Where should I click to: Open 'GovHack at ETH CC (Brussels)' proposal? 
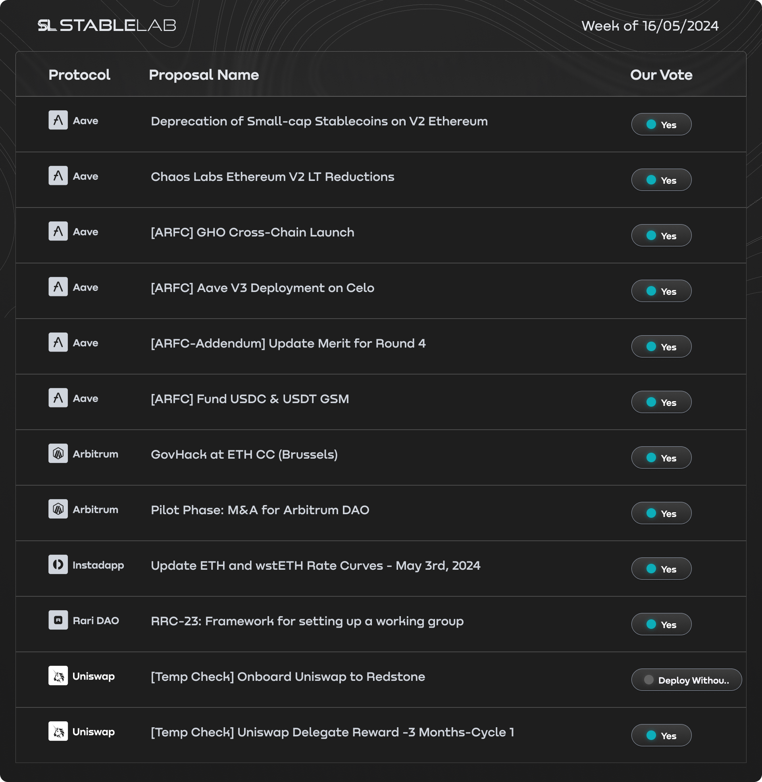(244, 455)
